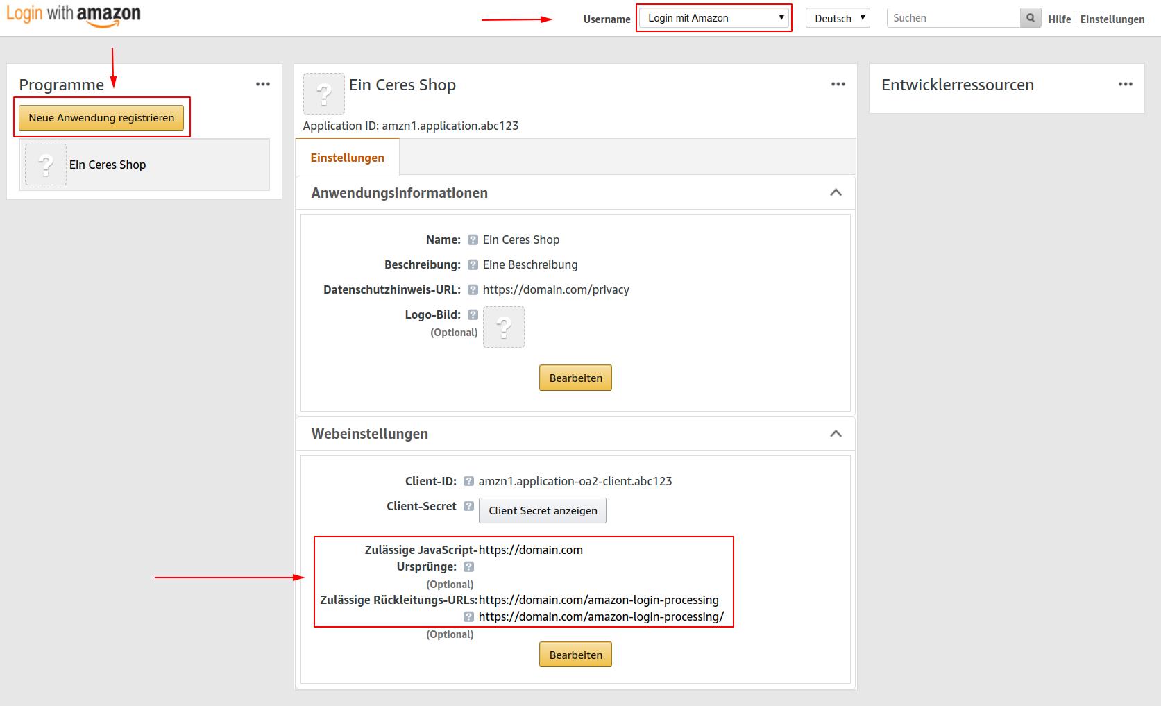Screen dimensions: 1161x706
Task: Select Ein Ceres Shop in Programme list
Action: click(144, 165)
